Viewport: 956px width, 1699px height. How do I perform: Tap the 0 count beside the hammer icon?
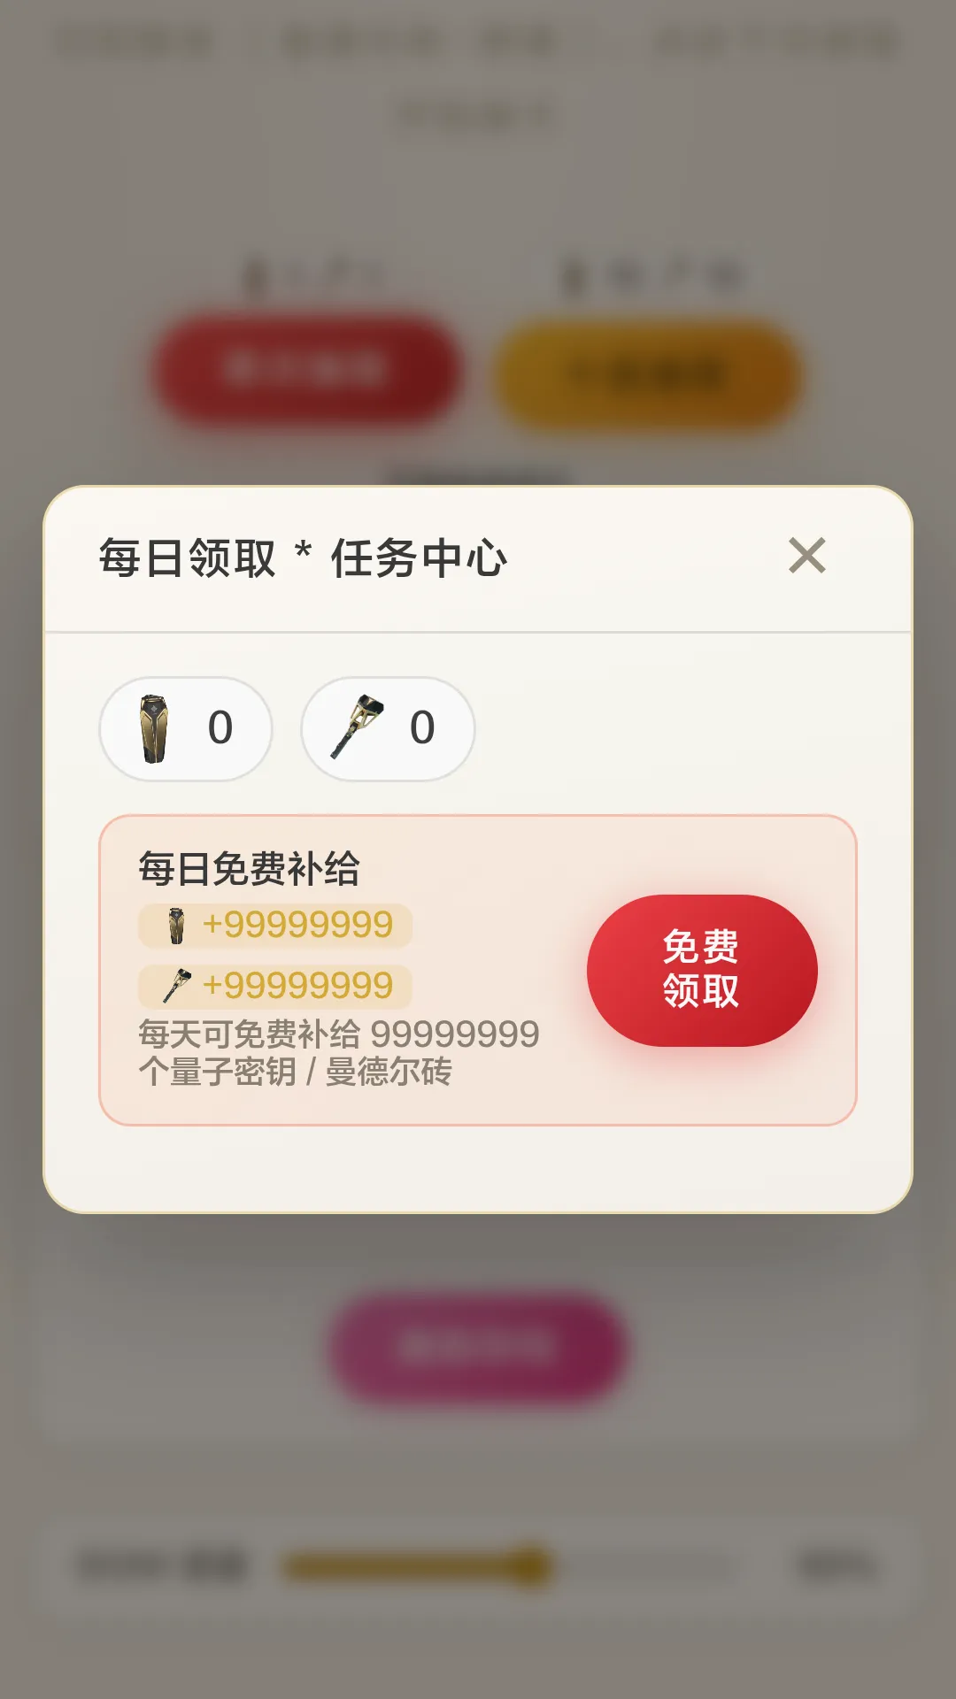pos(422,728)
